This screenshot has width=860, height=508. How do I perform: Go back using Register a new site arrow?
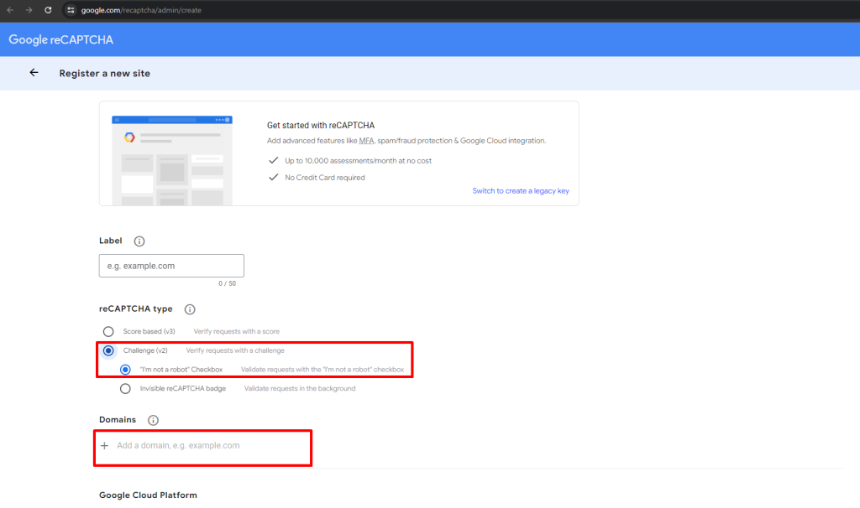34,73
